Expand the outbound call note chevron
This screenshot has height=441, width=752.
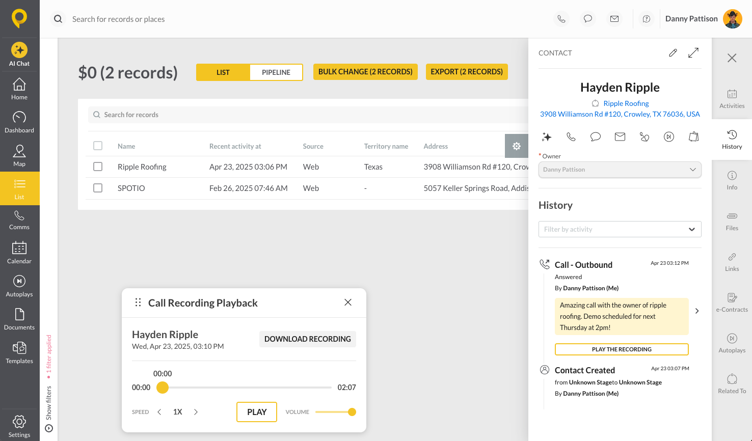pos(696,311)
